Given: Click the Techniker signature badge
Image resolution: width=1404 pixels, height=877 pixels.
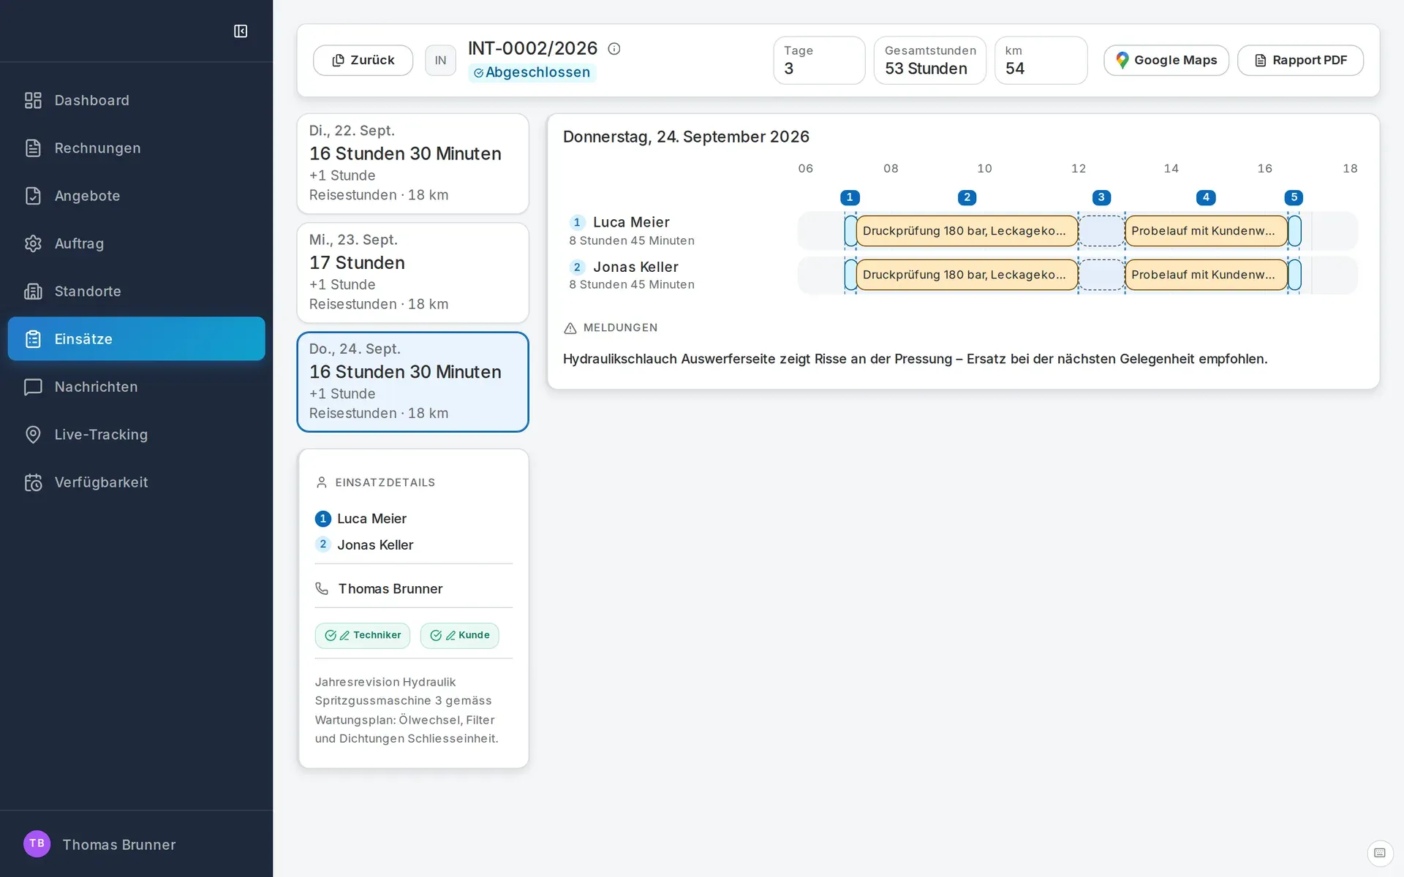Looking at the screenshot, I should click(363, 635).
